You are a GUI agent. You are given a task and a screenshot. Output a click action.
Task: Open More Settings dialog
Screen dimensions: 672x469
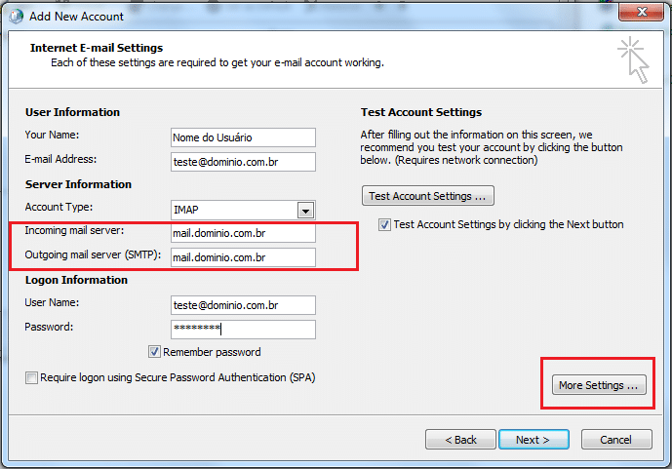tap(599, 385)
